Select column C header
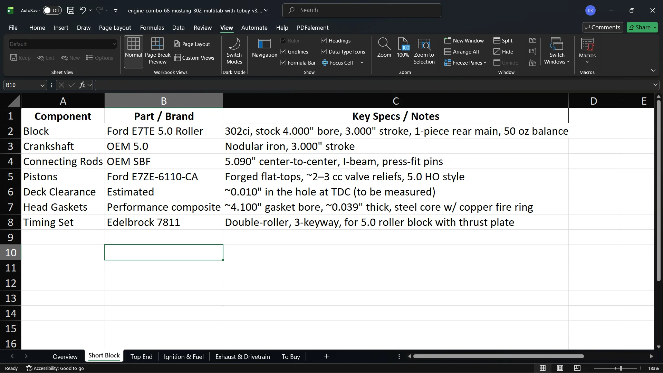This screenshot has height=373, width=663. 396,101
